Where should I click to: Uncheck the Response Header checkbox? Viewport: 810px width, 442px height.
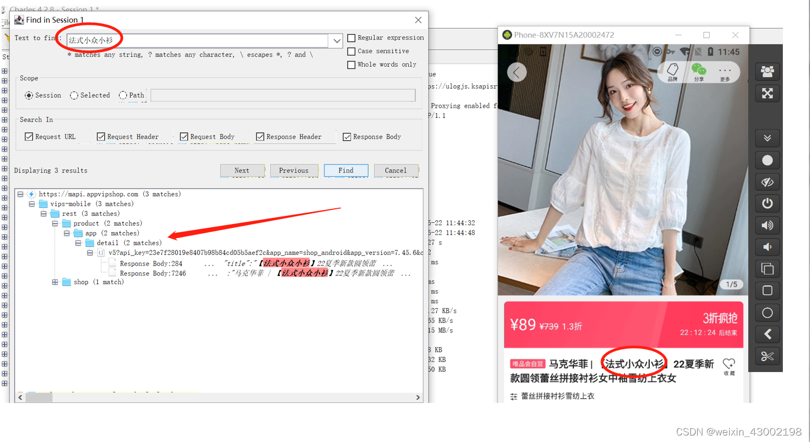260,137
